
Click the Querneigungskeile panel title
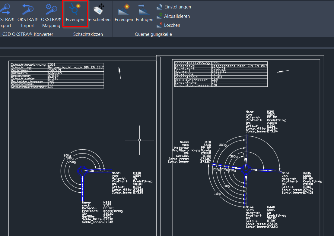(x=153, y=34)
